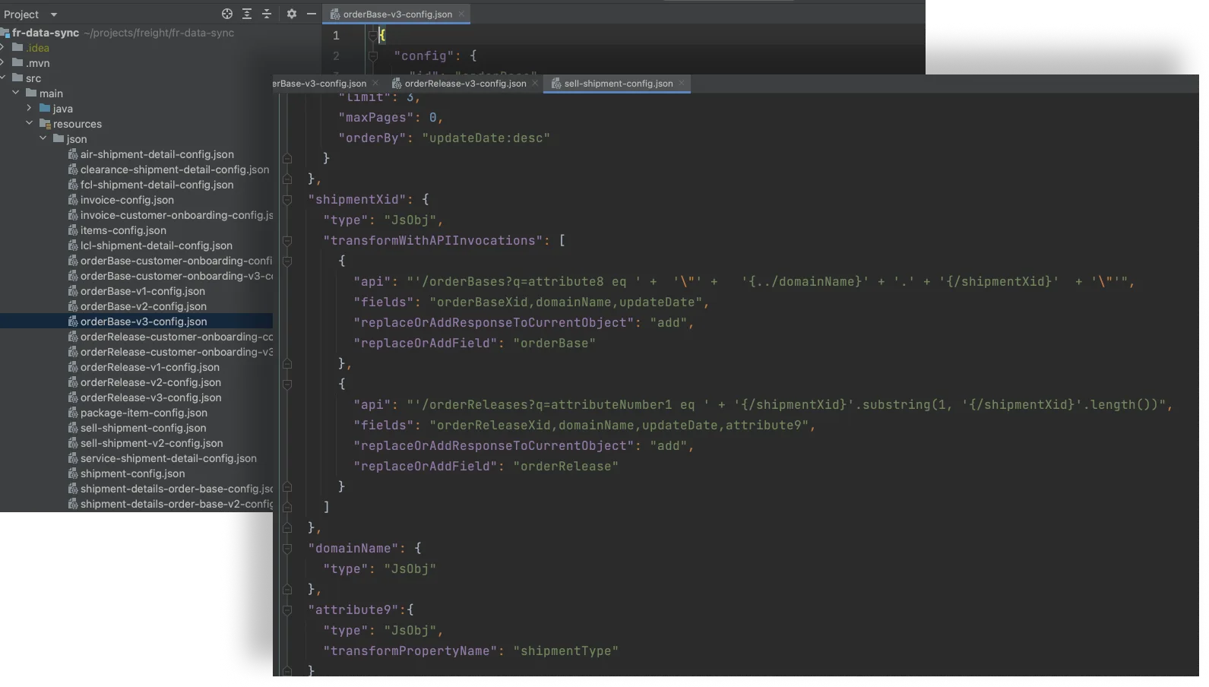This screenshot has width=1209, height=687.
Task: Collapse the src folder chevron
Action: (x=3, y=78)
